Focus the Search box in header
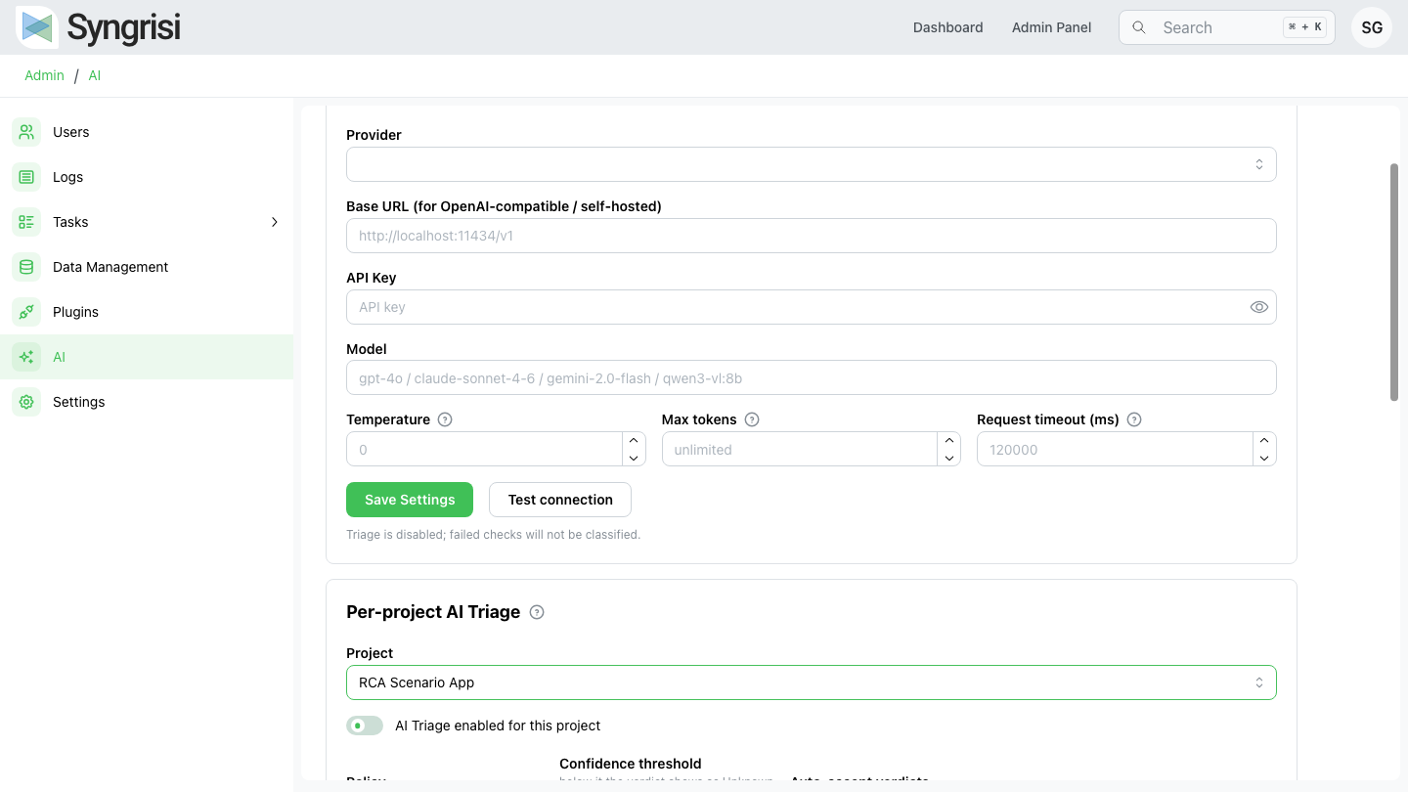The image size is (1408, 792). click(1227, 27)
